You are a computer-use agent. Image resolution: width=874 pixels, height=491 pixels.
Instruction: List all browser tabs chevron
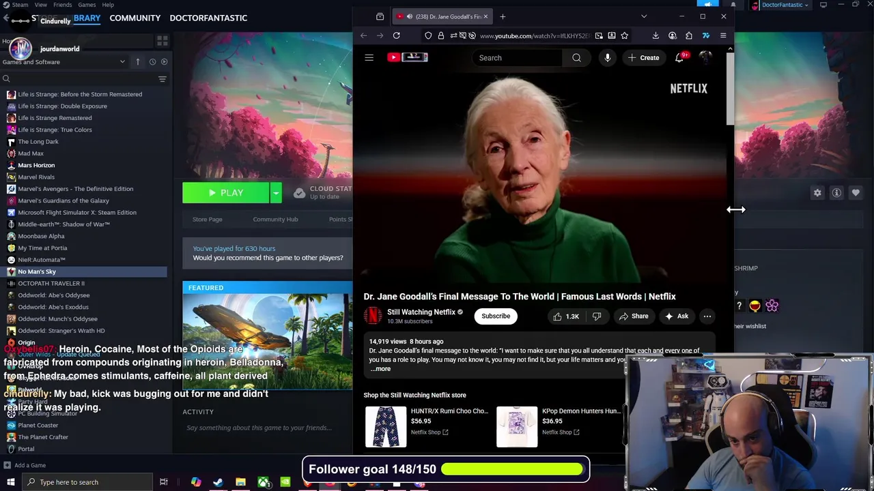[644, 16]
